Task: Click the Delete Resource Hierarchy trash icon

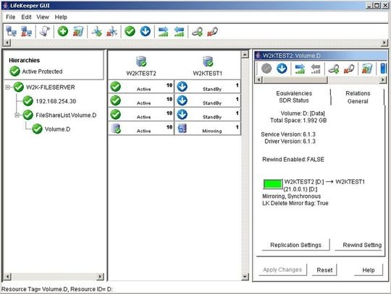Action: (x=78, y=32)
